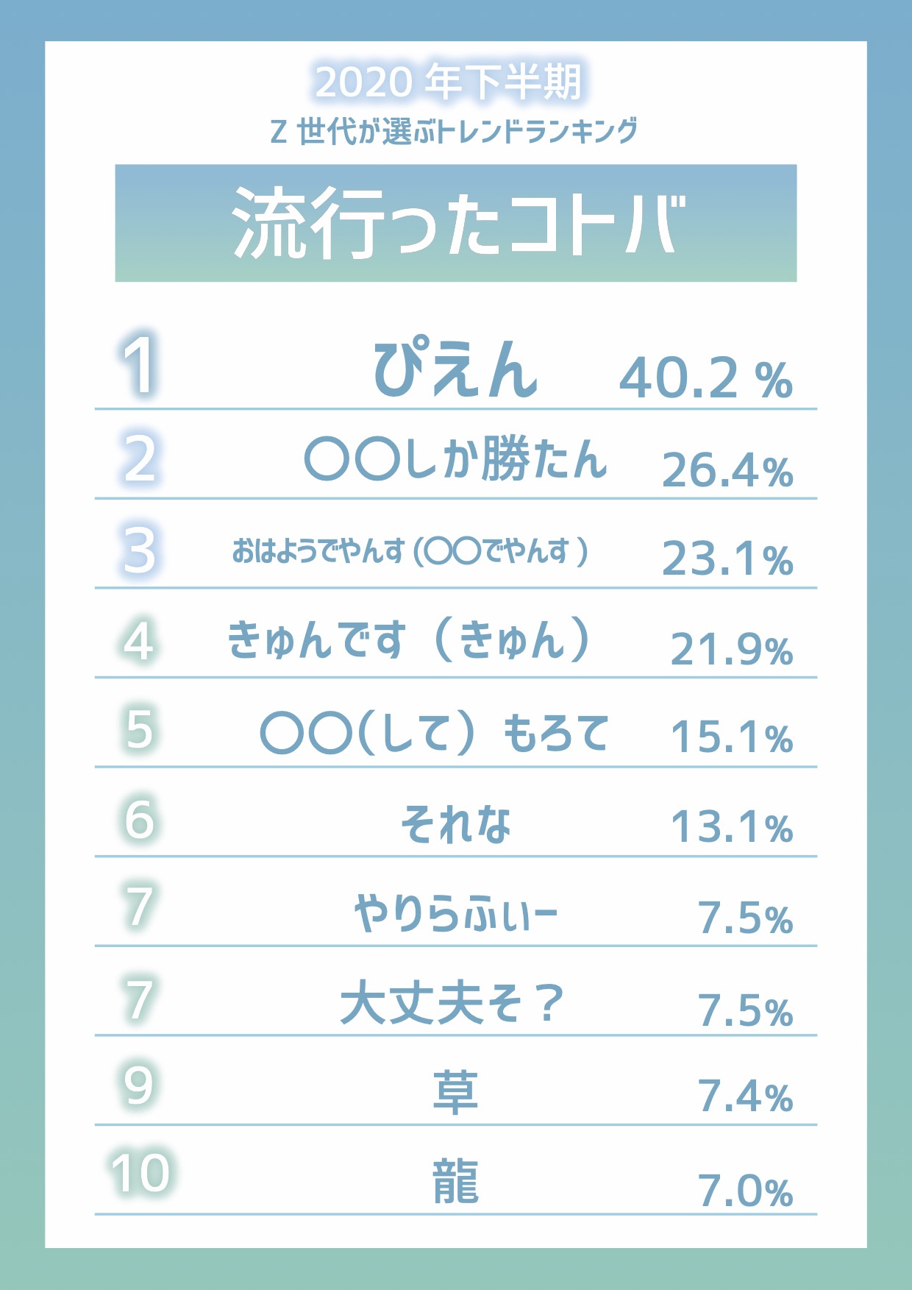Click the 21.9% percentage value
This screenshot has height=1290, width=912.
(732, 649)
